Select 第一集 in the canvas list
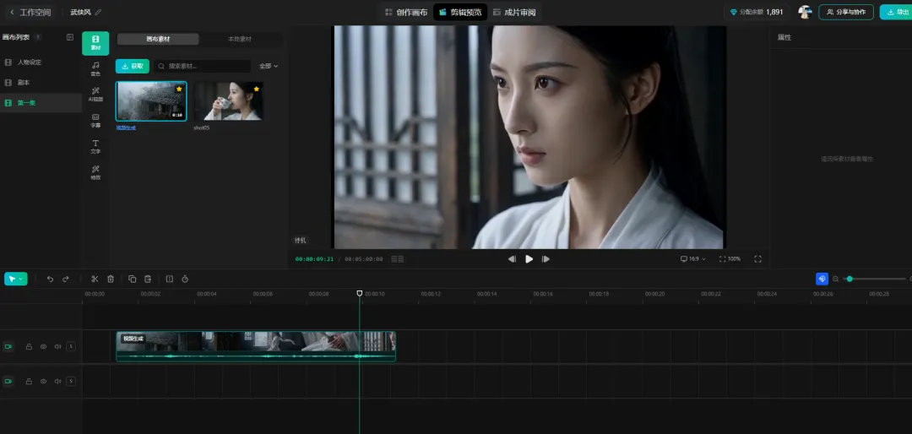 click(x=41, y=103)
